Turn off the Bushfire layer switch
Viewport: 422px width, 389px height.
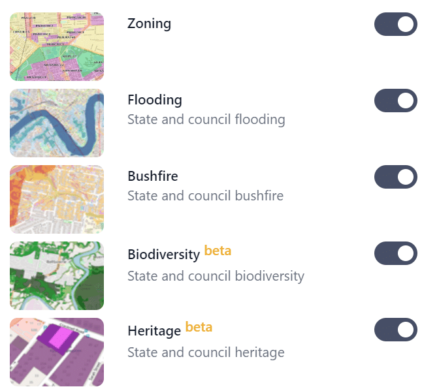coord(396,177)
